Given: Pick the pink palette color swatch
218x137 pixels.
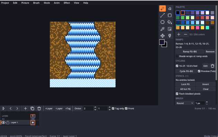Looking at the screenshot, I should click(198, 28).
